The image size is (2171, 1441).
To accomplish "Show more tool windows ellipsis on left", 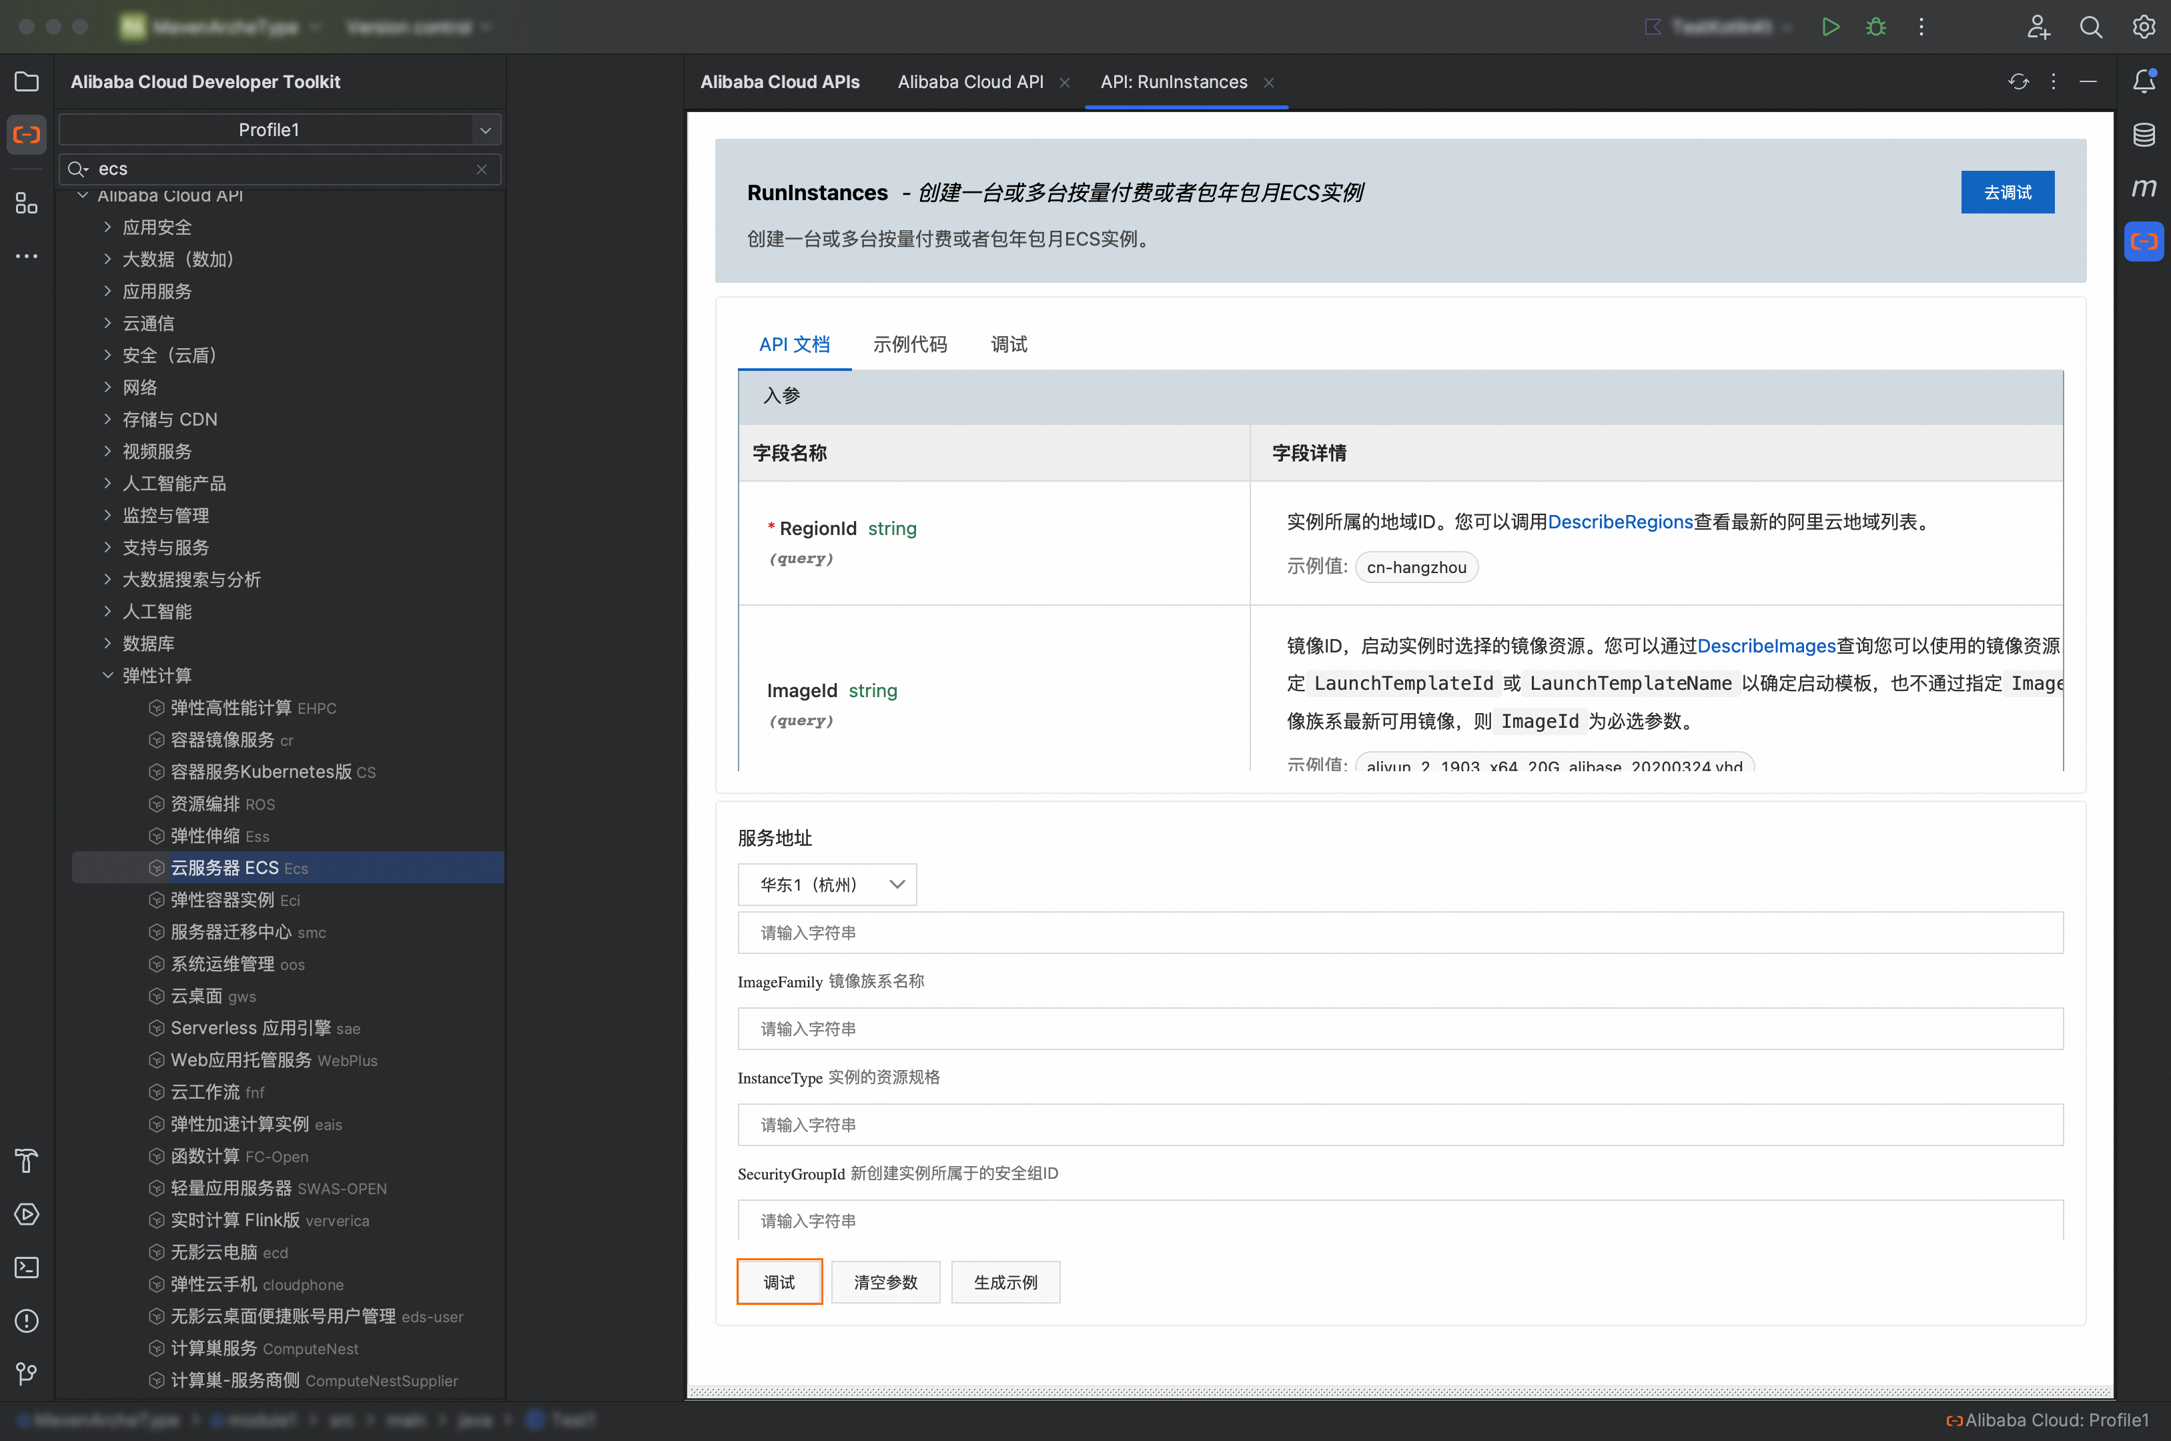I will [27, 256].
